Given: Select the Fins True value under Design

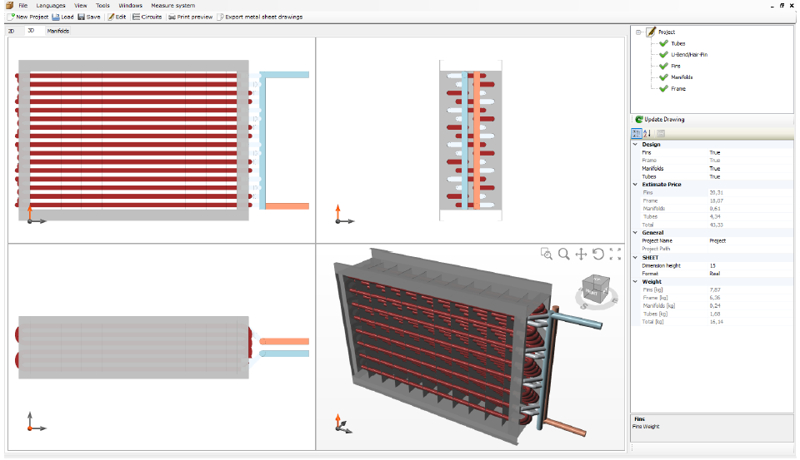Looking at the screenshot, I should point(714,152).
